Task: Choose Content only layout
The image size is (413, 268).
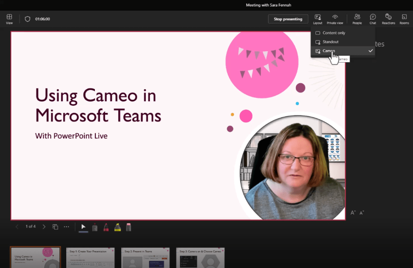Action: [333, 33]
